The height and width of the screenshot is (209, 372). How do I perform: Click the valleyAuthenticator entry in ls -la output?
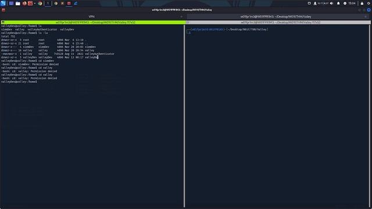click(99, 54)
